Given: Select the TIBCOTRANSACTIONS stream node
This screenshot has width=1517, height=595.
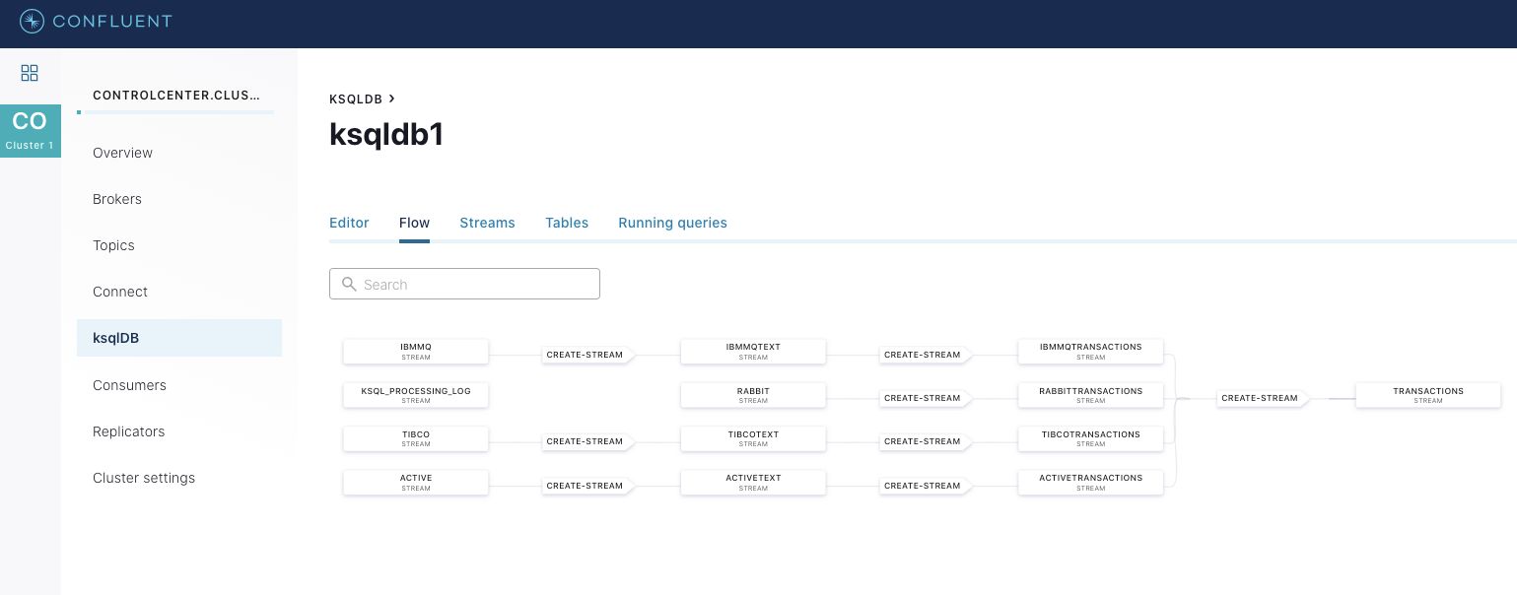Looking at the screenshot, I should coord(1091,438).
